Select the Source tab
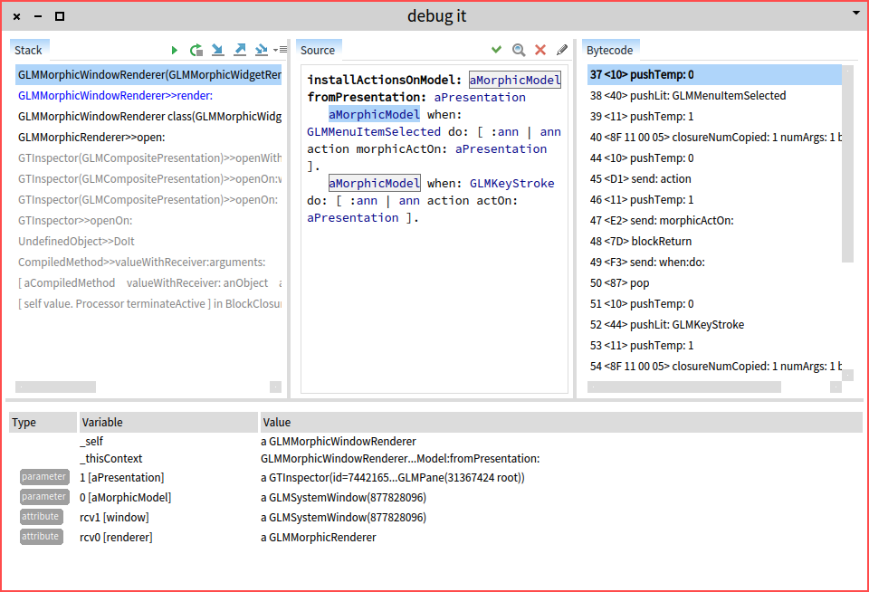 coord(318,50)
